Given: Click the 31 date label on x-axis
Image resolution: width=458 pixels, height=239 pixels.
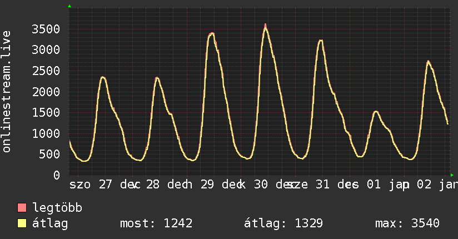Looking at the screenshot, I should coord(322,185).
